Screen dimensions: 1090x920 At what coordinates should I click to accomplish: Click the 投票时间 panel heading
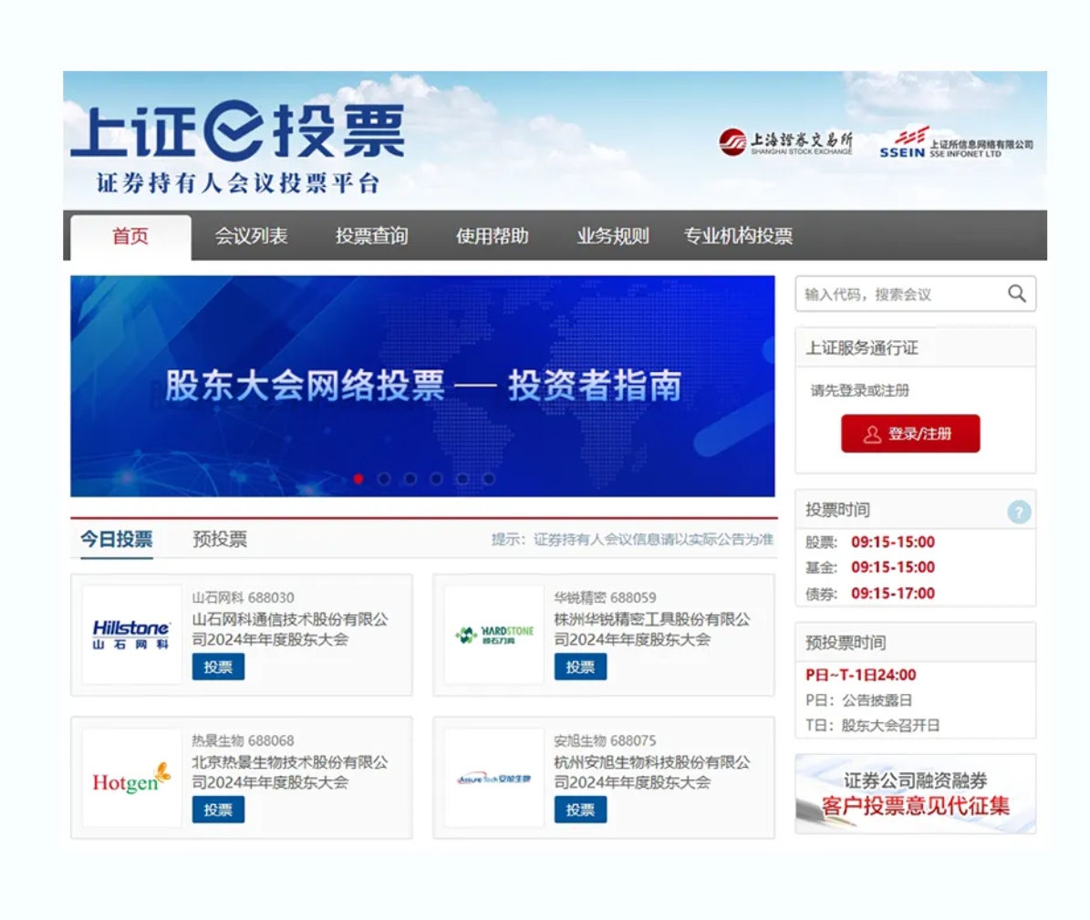click(837, 510)
